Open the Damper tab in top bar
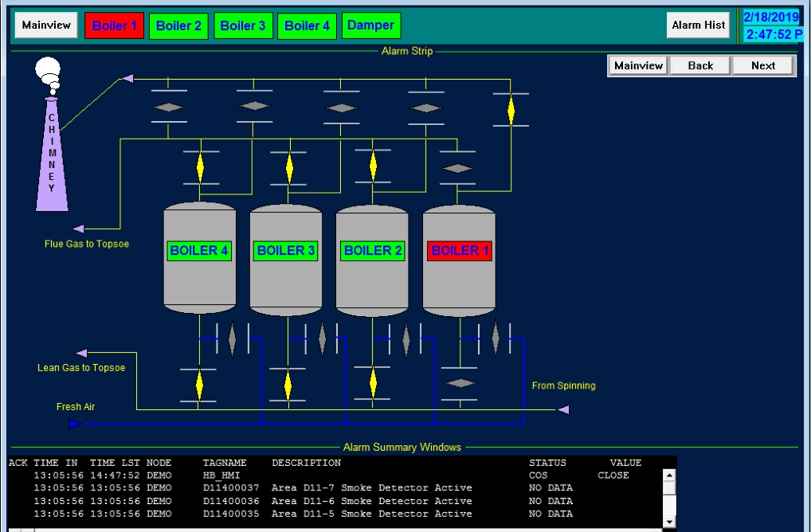The image size is (811, 532). [x=370, y=25]
